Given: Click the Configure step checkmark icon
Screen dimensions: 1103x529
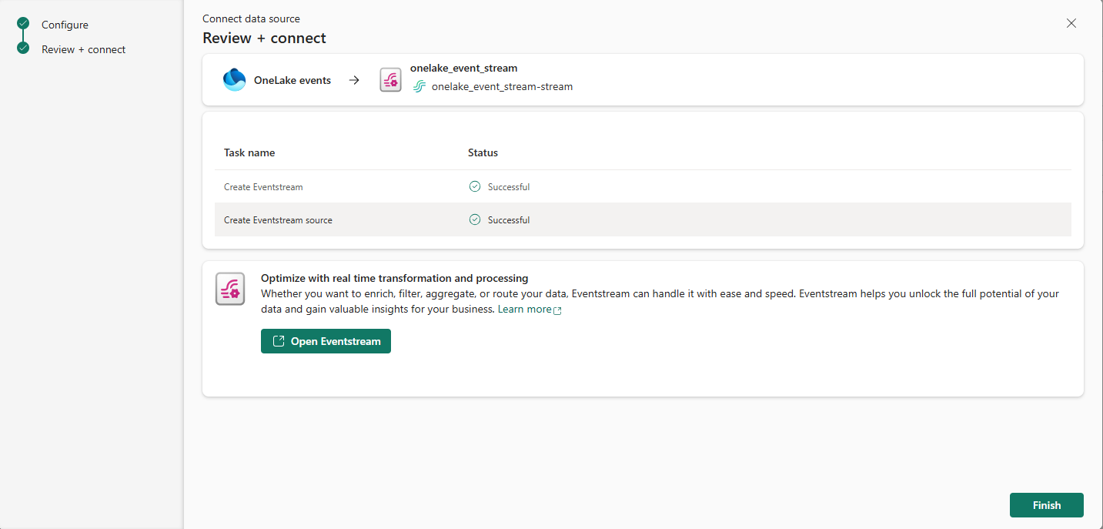Looking at the screenshot, I should 23,25.
